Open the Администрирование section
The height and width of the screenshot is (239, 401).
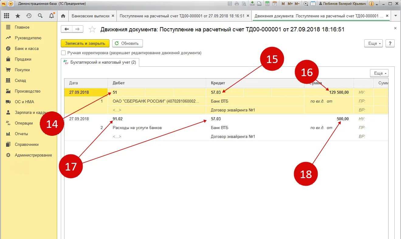(x=33, y=155)
